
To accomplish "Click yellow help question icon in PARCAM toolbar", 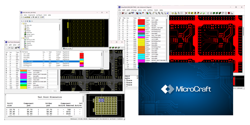I will coord(41,17).
